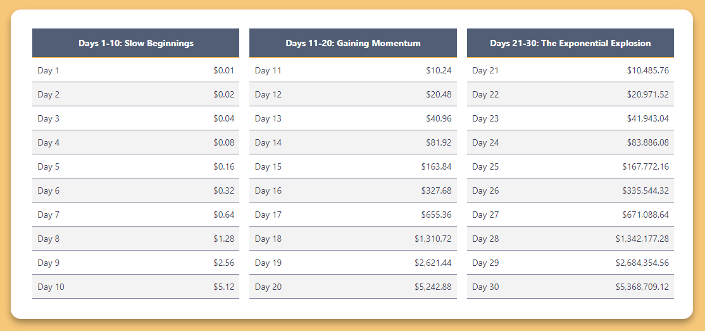Click the $1.28 amount on Day 8
This screenshot has width=705, height=331.
pos(224,239)
